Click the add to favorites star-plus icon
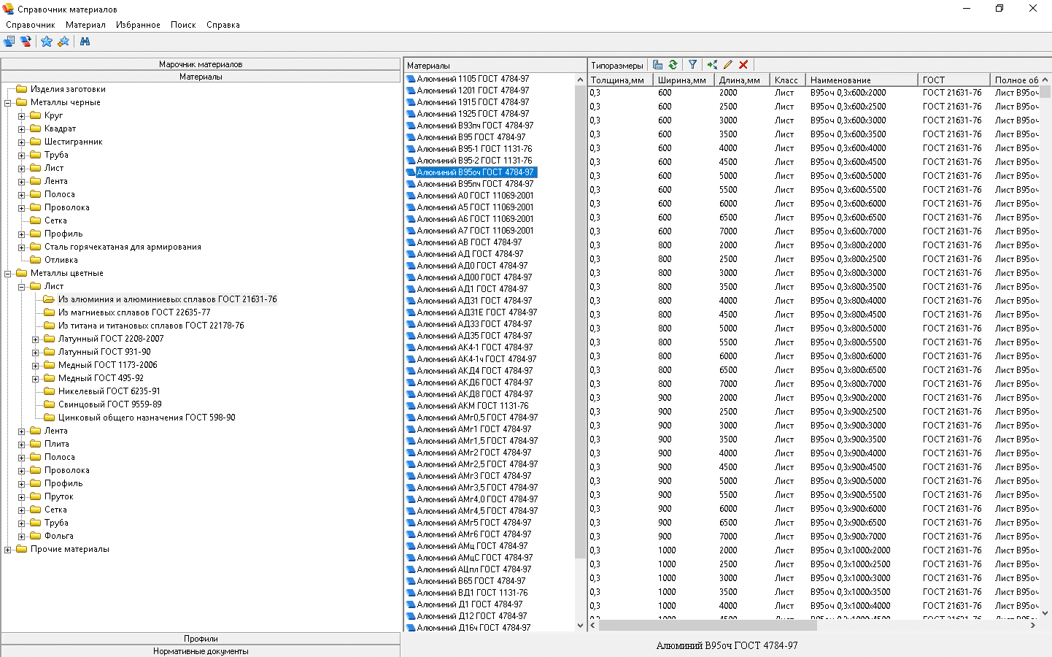1052x657 pixels. [63, 42]
